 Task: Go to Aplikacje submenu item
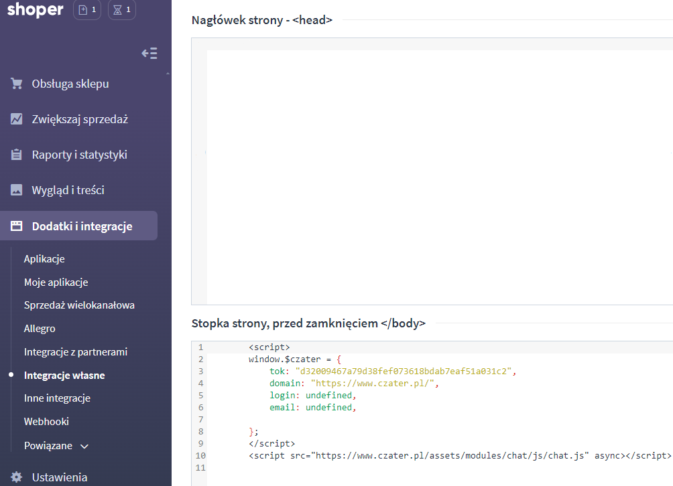pos(44,259)
